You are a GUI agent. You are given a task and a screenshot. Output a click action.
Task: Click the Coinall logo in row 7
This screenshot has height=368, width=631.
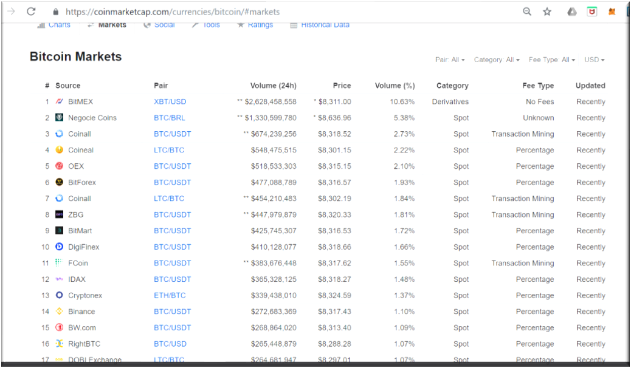tap(59, 199)
